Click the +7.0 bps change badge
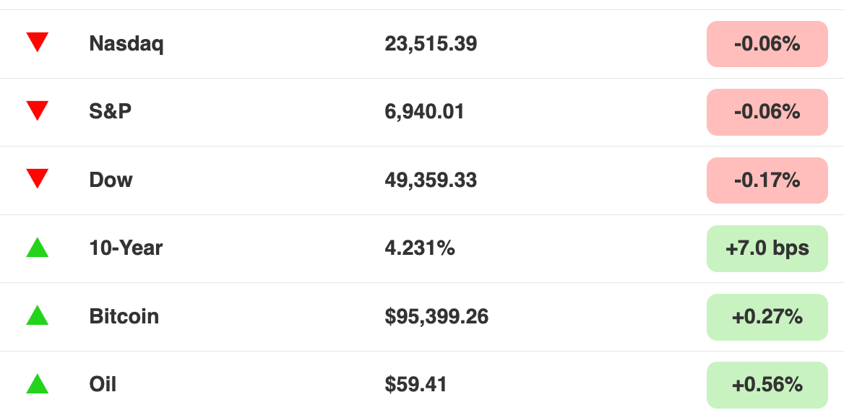Screen dimensions: 844x418 pyautogui.click(x=767, y=248)
